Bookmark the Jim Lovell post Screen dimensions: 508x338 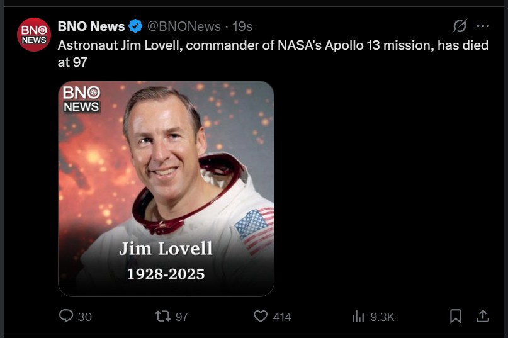point(456,317)
